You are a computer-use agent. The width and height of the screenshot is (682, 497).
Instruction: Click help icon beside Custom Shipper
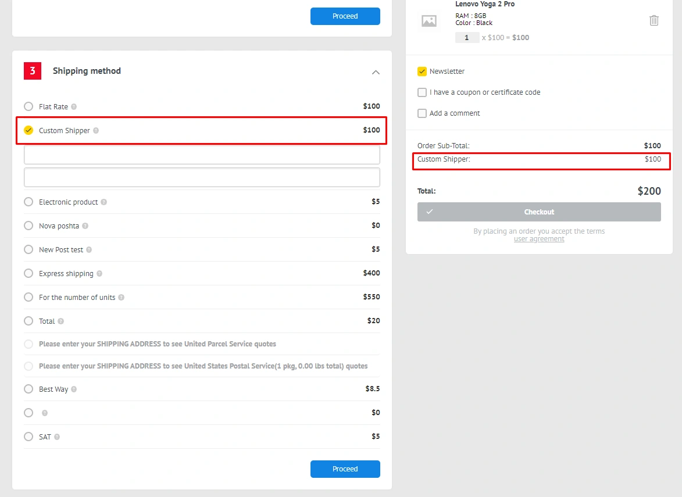pyautogui.click(x=96, y=131)
